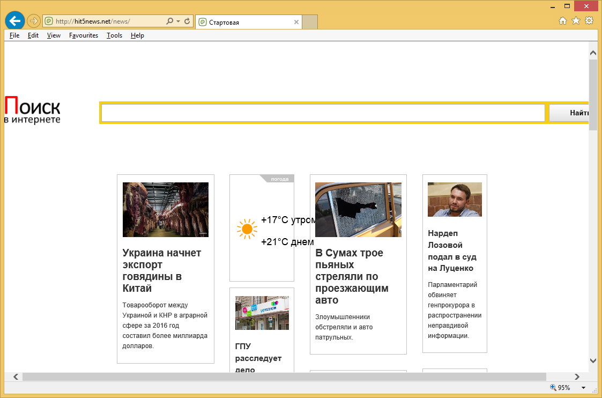Close the Стартовая tab
Image resolution: width=602 pixels, height=398 pixels.
pos(296,23)
